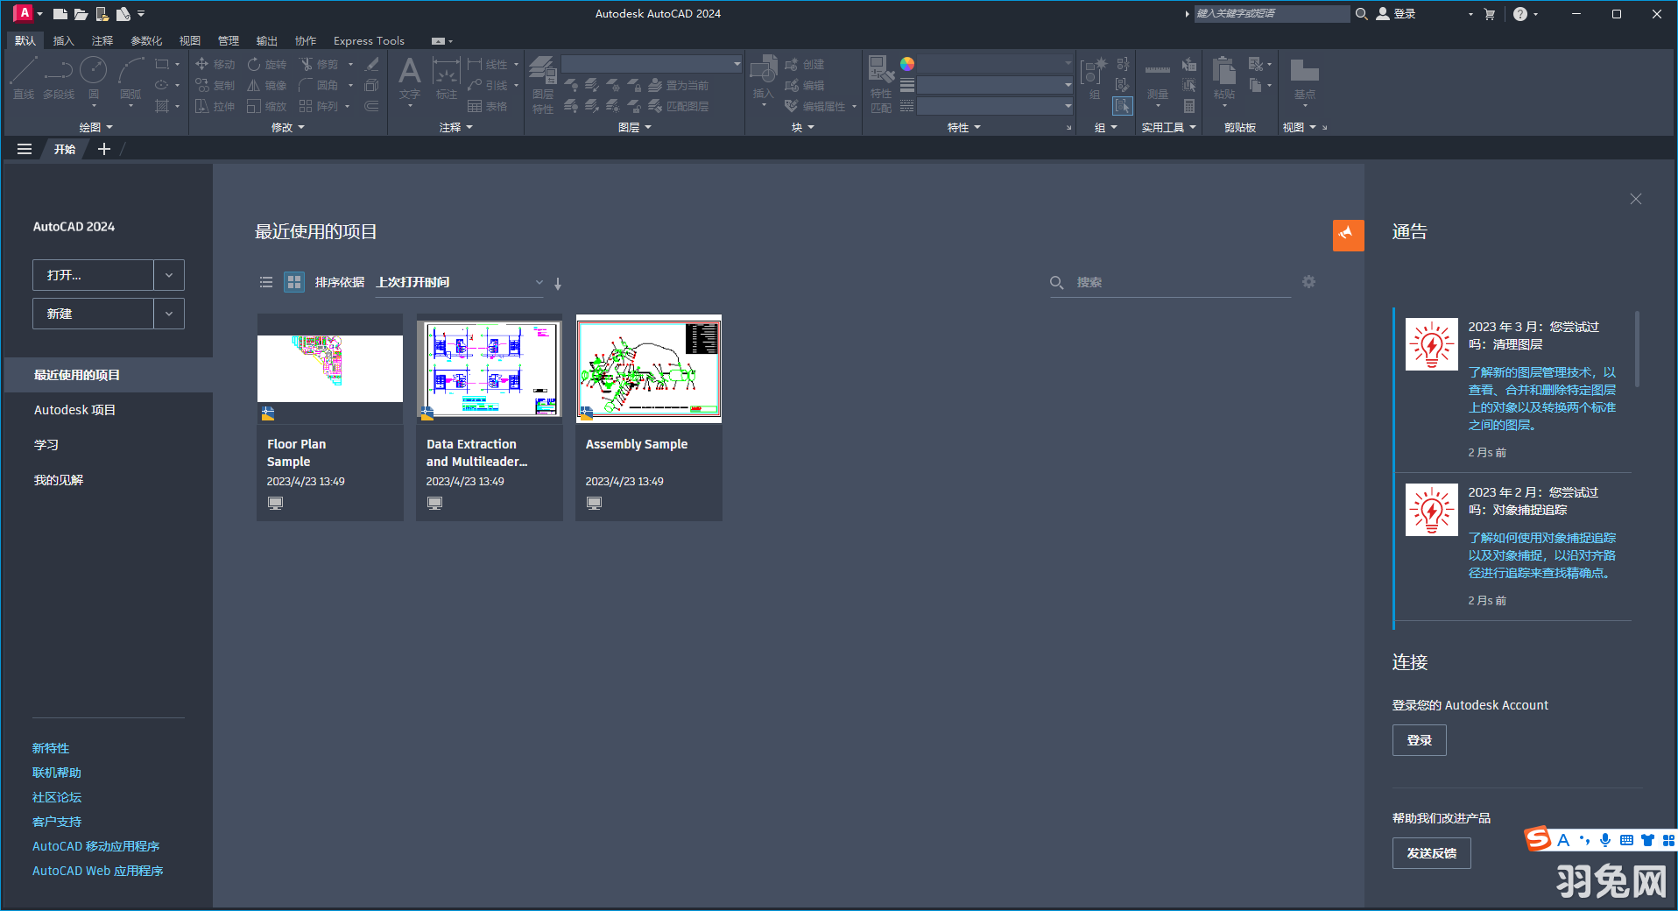Select the Dimension (标注) tool
The image size is (1678, 911).
click(446, 78)
